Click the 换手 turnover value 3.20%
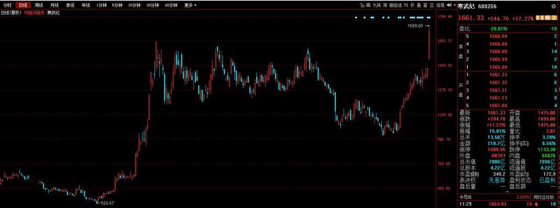Image resolution: width=560 pixels, height=208 pixels. 549,137
